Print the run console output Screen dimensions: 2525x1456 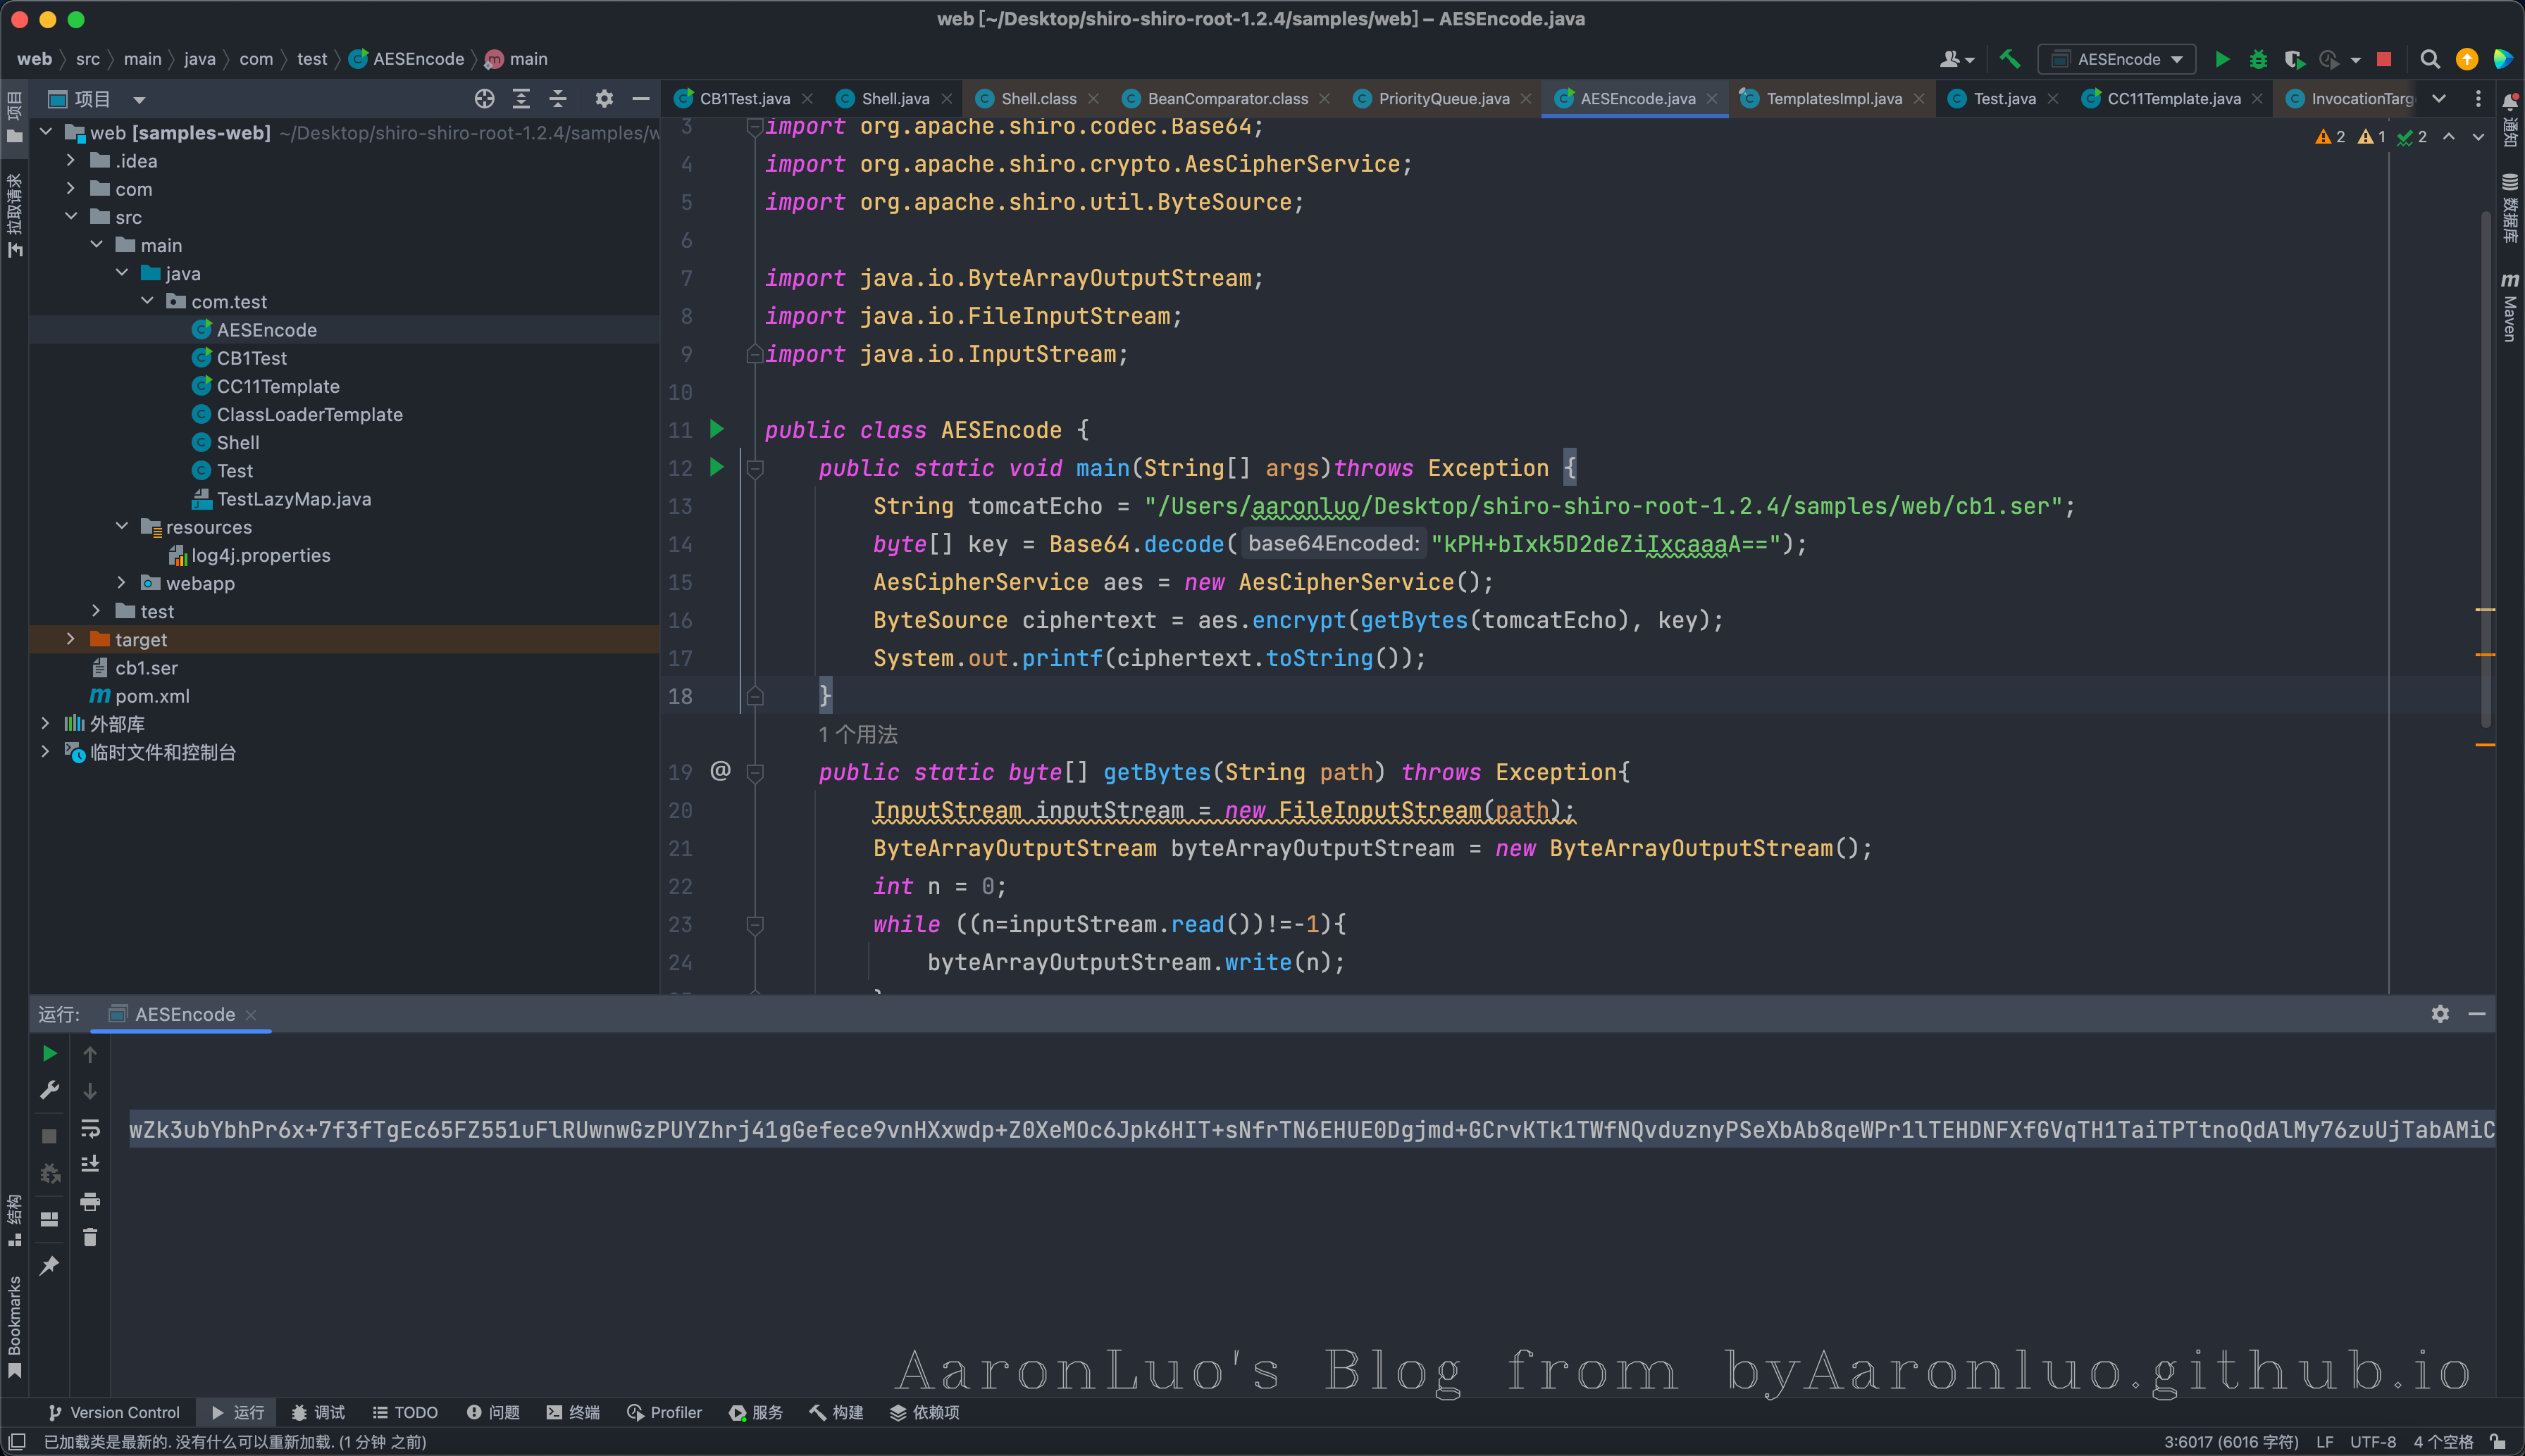pos(90,1201)
